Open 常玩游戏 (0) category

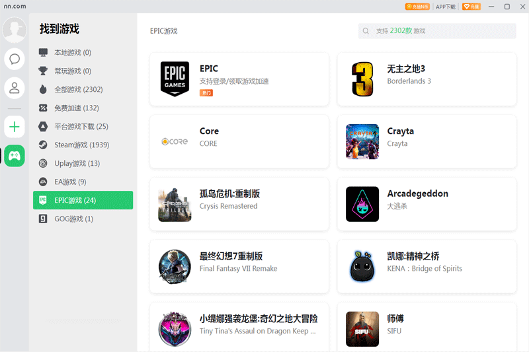click(83, 71)
